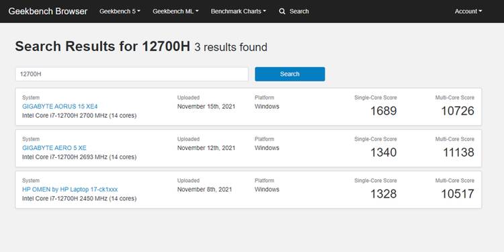Open the HP OMEN by HP Laptop 17-ck1xxx result

(x=70, y=190)
